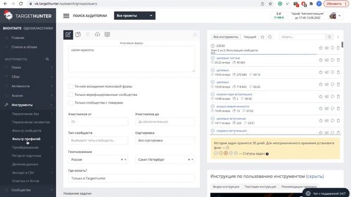This screenshot has height=197, width=351.
Task: Open the copy documents toolbar icon
Action: coord(78,34)
